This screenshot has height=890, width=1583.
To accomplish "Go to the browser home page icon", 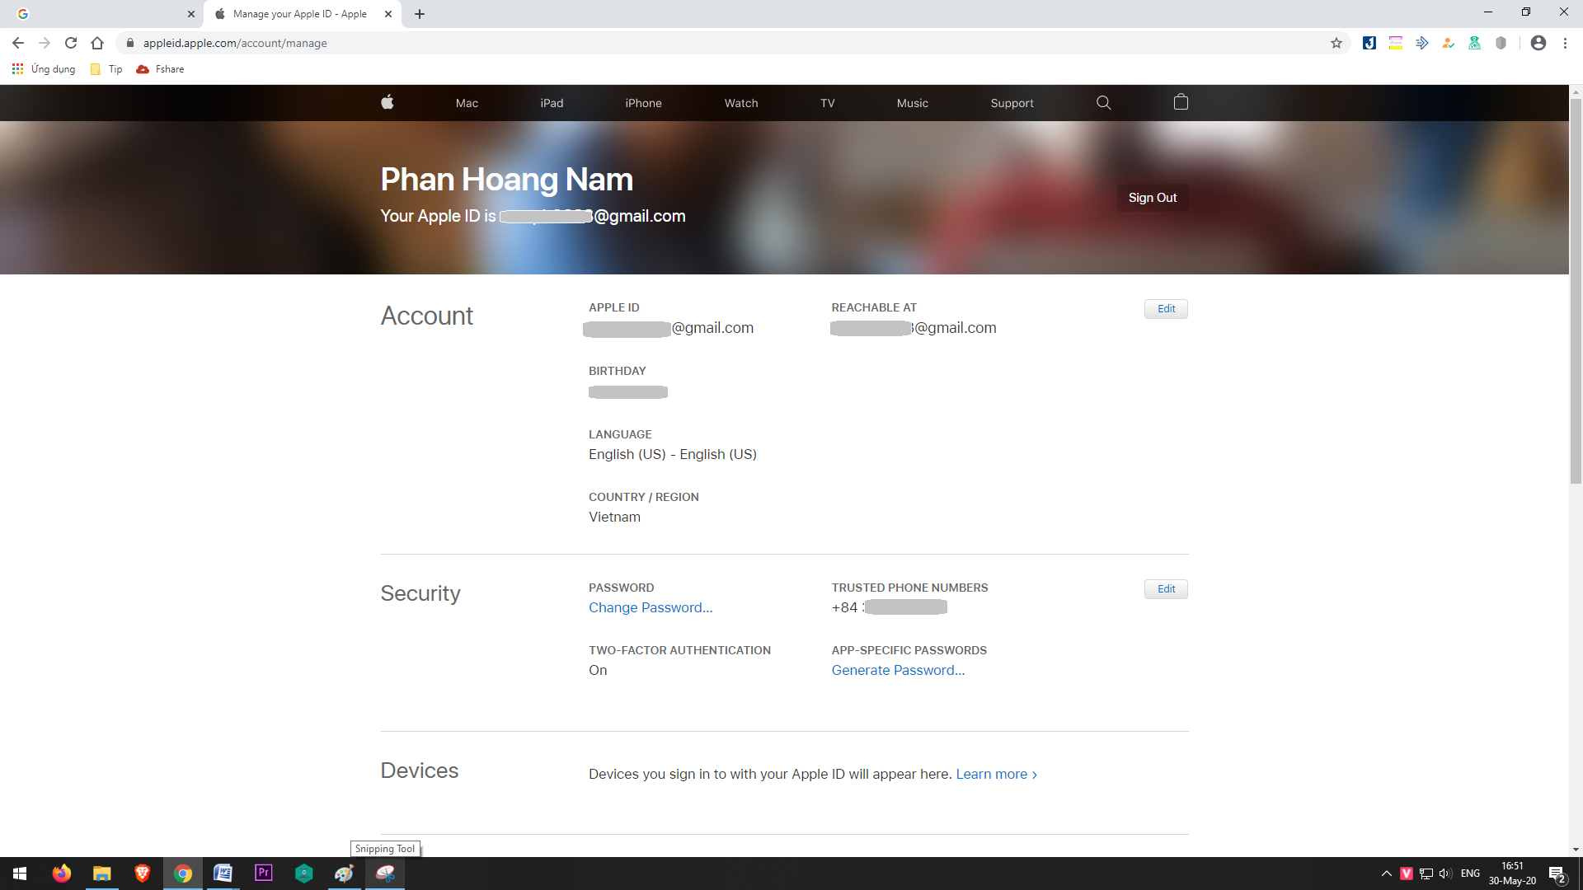I will 97,43.
